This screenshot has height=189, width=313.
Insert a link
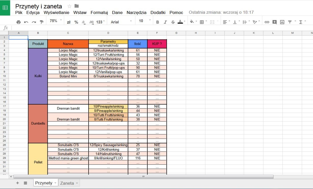(267, 22)
